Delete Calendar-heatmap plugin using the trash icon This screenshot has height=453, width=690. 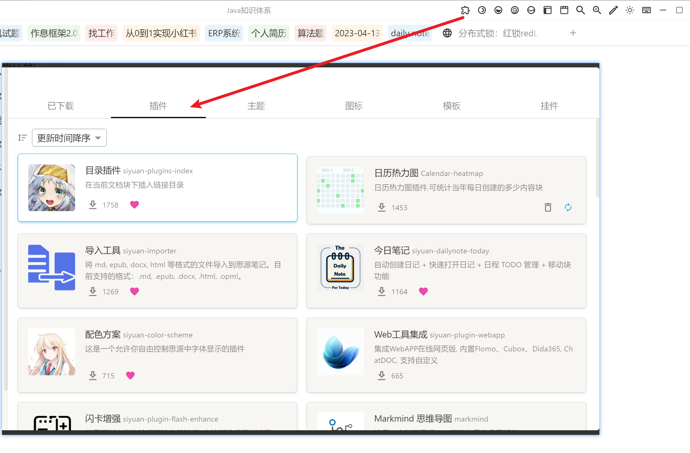pyautogui.click(x=548, y=207)
